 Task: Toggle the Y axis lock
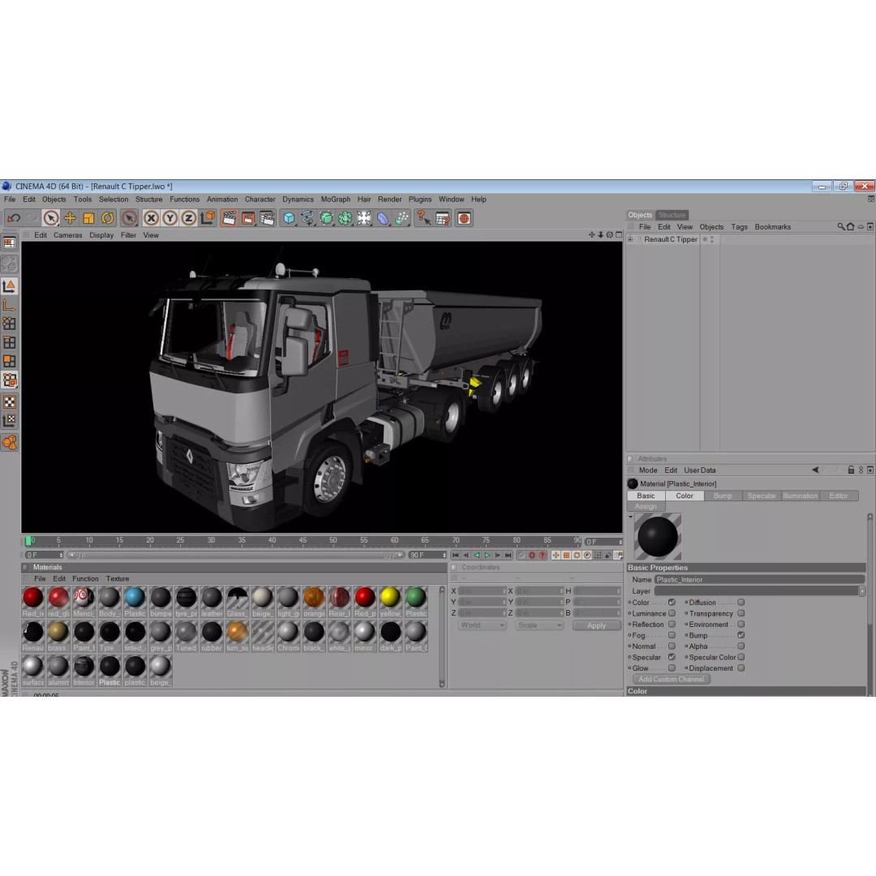[x=170, y=218]
